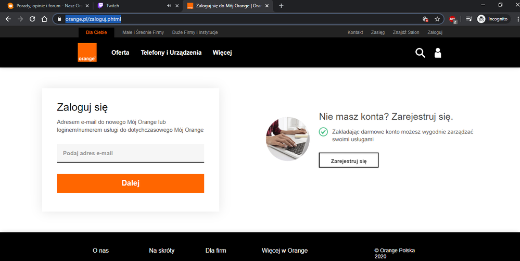
Task: Open the Incognito profile menu
Action: (x=492, y=19)
